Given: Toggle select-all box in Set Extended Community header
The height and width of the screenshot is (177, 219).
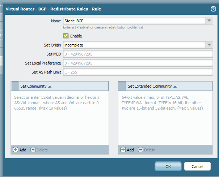Looking at the screenshot, I should (122, 86).
